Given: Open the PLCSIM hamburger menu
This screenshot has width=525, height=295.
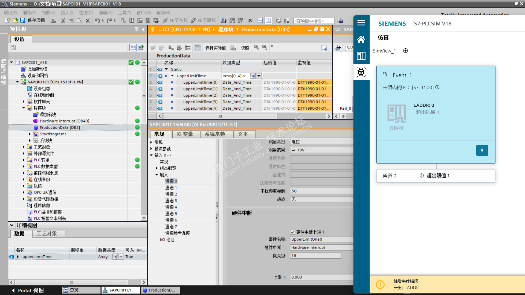Looking at the screenshot, I should (x=361, y=23).
